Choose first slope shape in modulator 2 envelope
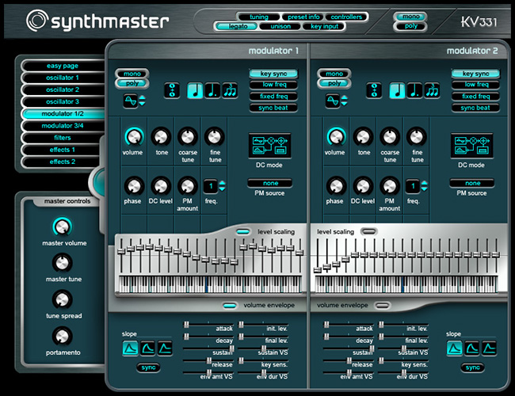The height and width of the screenshot is (396, 515). (455, 348)
